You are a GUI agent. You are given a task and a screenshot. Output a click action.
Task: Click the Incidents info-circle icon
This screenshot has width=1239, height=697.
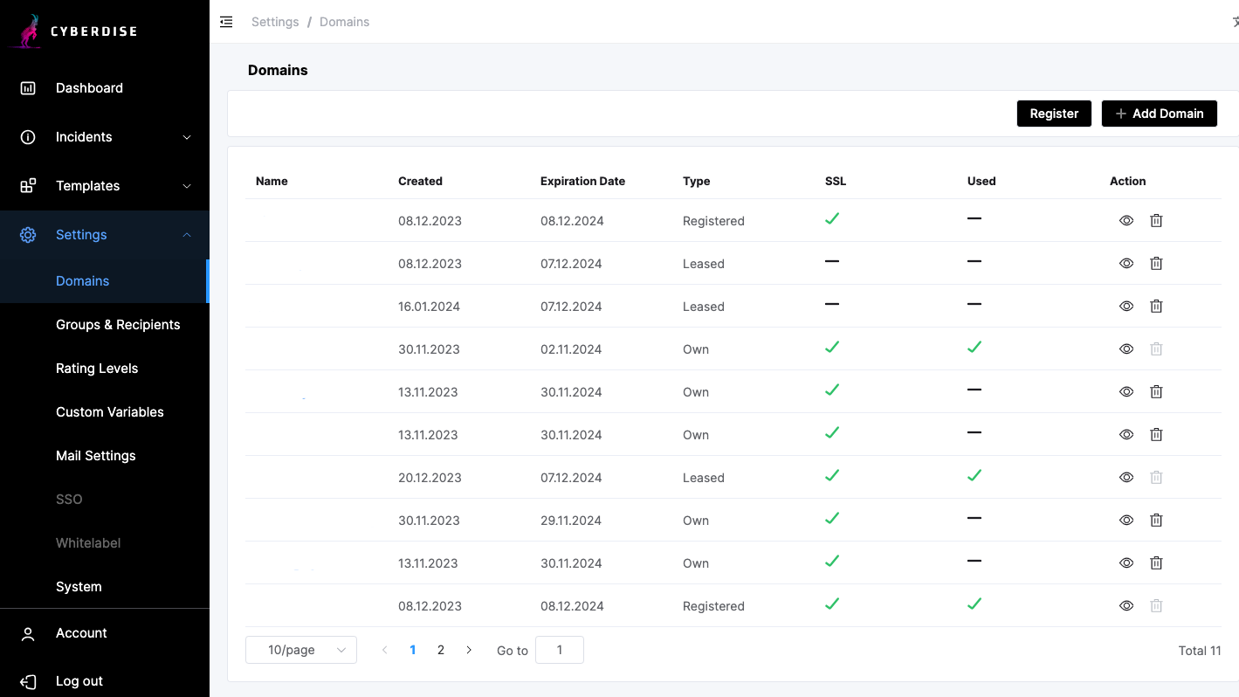pyautogui.click(x=28, y=137)
